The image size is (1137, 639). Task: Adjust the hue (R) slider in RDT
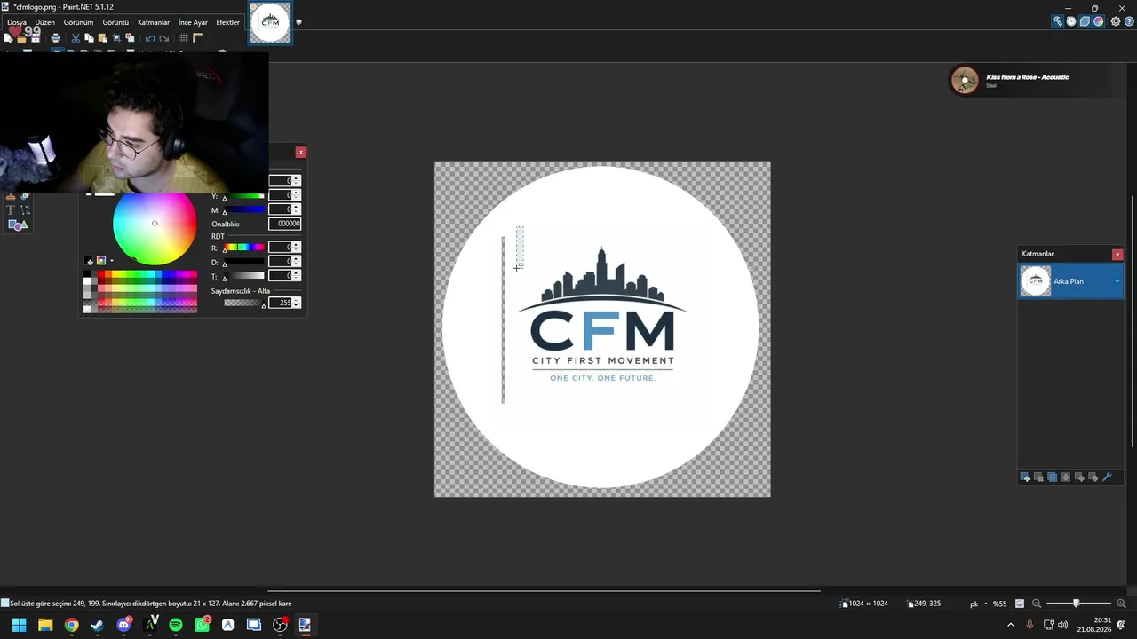click(x=243, y=248)
